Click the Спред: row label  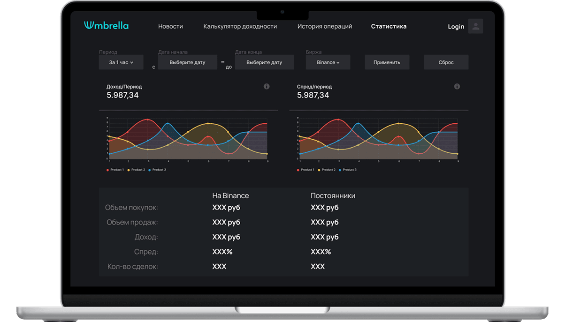pyautogui.click(x=146, y=252)
